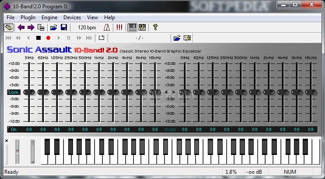
Task: Click right 4kHz value readout 0.0
Action: 283,130
